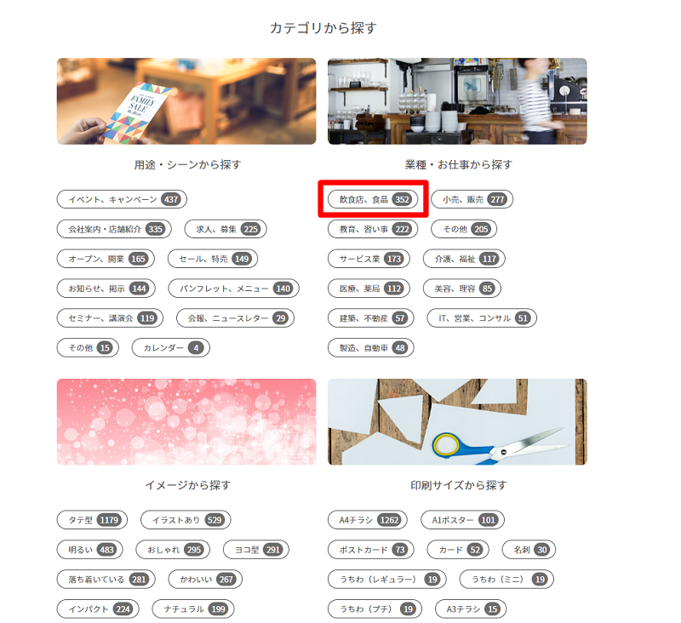Click the イベント、キャンペーン tag
Viewport: 681px width, 623px height.
point(122,199)
